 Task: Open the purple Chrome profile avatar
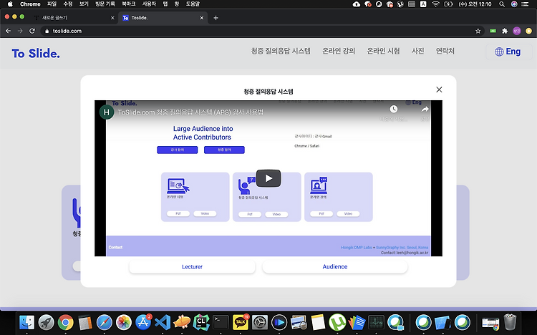tap(517, 31)
